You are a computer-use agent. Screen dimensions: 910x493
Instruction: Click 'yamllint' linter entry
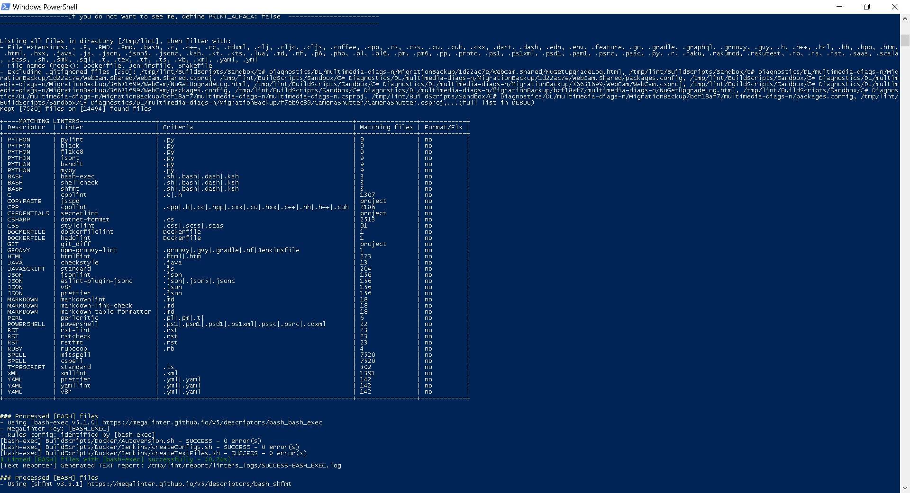tap(75, 386)
